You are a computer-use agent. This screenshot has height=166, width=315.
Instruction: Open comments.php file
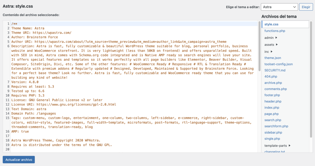(275, 89)
